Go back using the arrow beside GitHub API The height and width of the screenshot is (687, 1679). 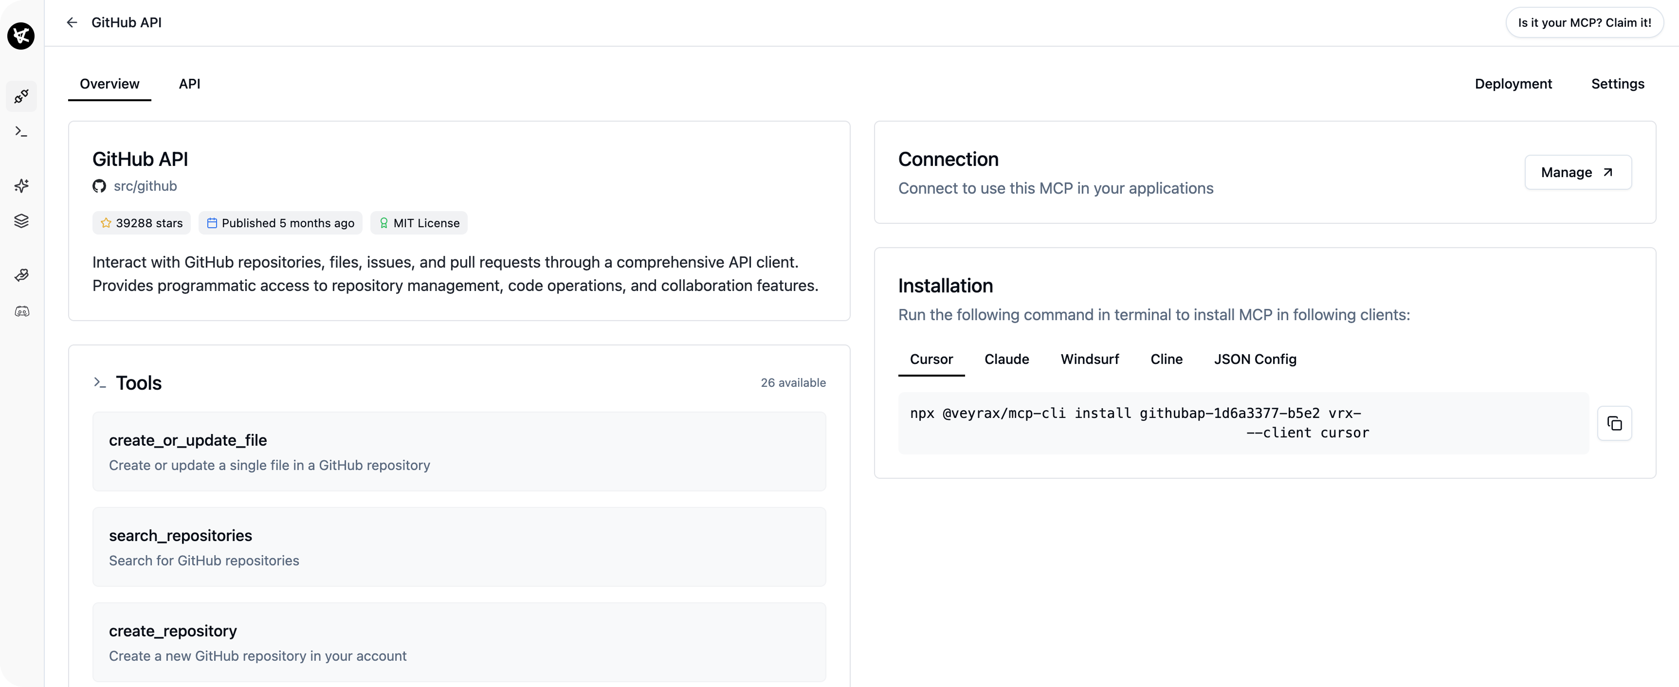click(x=72, y=22)
